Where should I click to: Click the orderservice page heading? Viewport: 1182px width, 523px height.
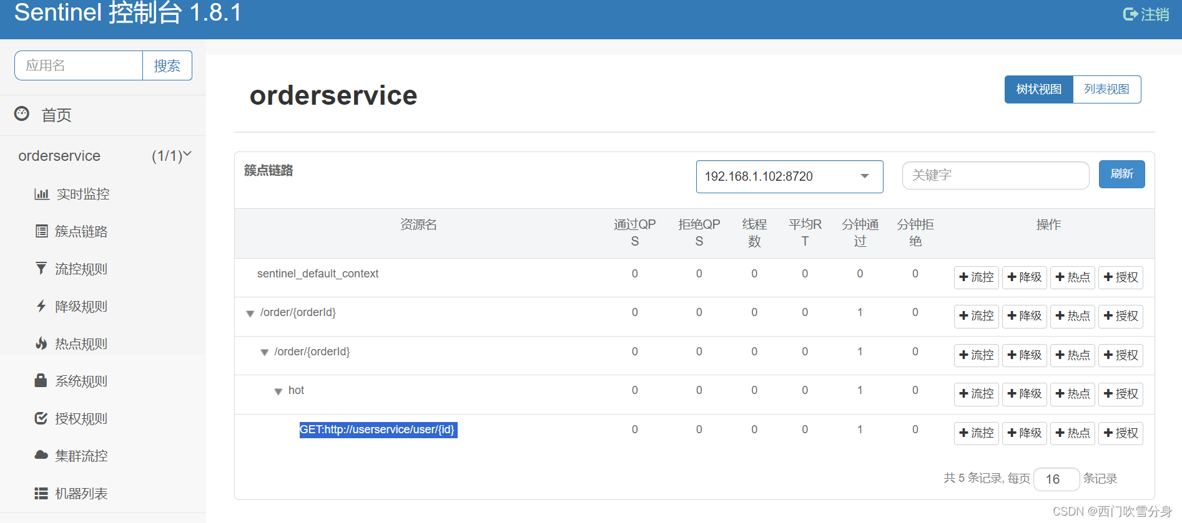333,95
